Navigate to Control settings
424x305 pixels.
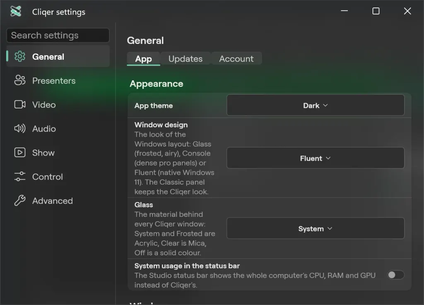click(x=58, y=177)
